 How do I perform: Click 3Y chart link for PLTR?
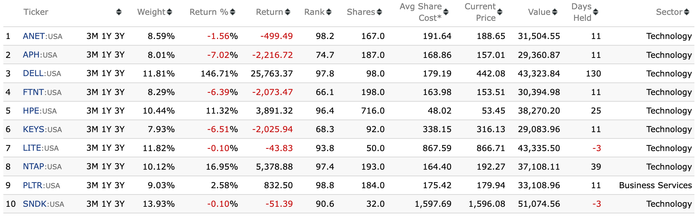click(x=119, y=185)
